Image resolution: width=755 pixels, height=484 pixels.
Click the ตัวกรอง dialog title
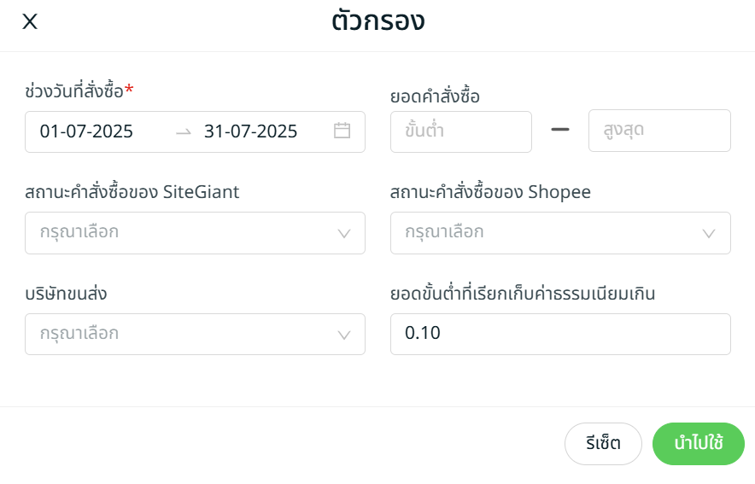[377, 21]
